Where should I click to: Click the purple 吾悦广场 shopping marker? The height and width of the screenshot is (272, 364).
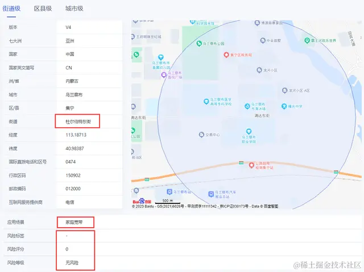coord(164,75)
